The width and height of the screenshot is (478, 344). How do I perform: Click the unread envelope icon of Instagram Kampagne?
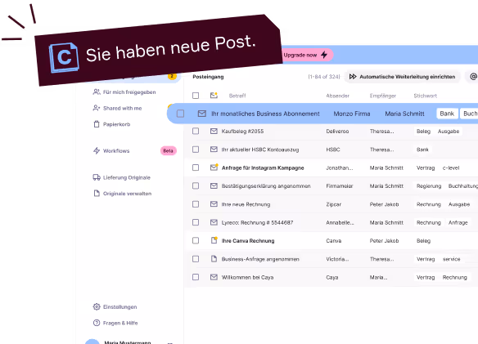[214, 168]
